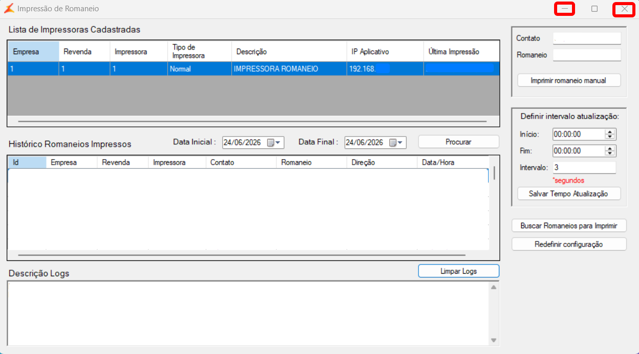
Task: Click Impressora header in history table
Action: point(177,162)
